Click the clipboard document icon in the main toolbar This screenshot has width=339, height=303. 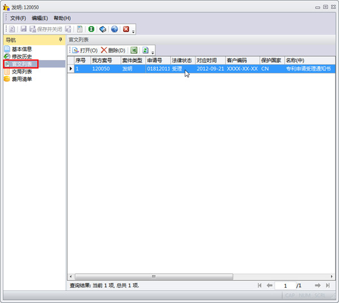tap(80, 29)
